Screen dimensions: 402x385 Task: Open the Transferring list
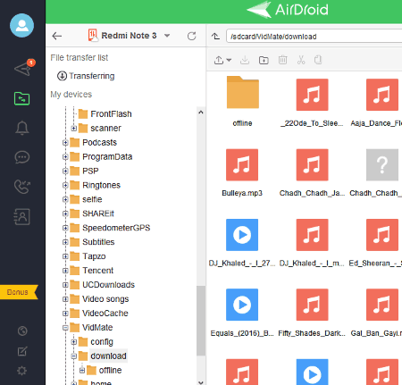86,76
